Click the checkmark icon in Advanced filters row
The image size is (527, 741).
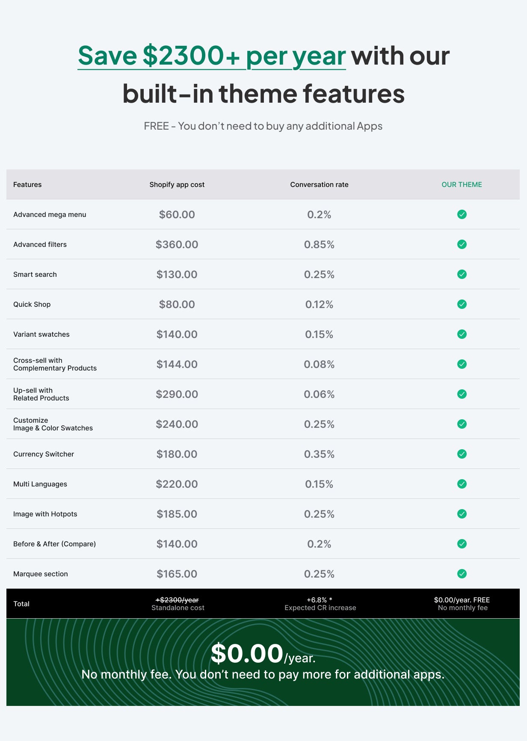click(x=462, y=244)
